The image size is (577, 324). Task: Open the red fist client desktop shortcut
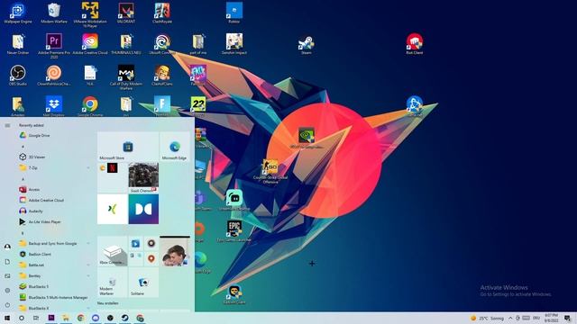(415, 44)
